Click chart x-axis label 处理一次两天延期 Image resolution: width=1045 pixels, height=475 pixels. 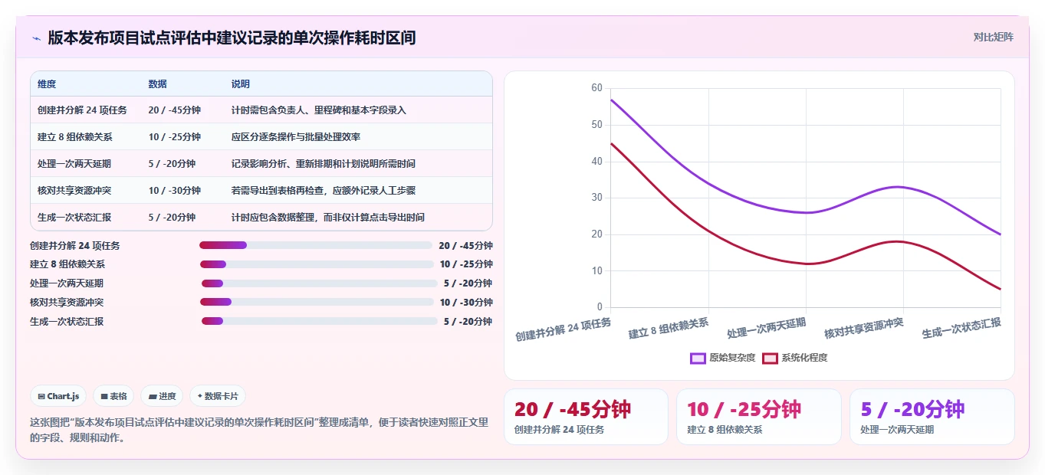pyautogui.click(x=767, y=329)
